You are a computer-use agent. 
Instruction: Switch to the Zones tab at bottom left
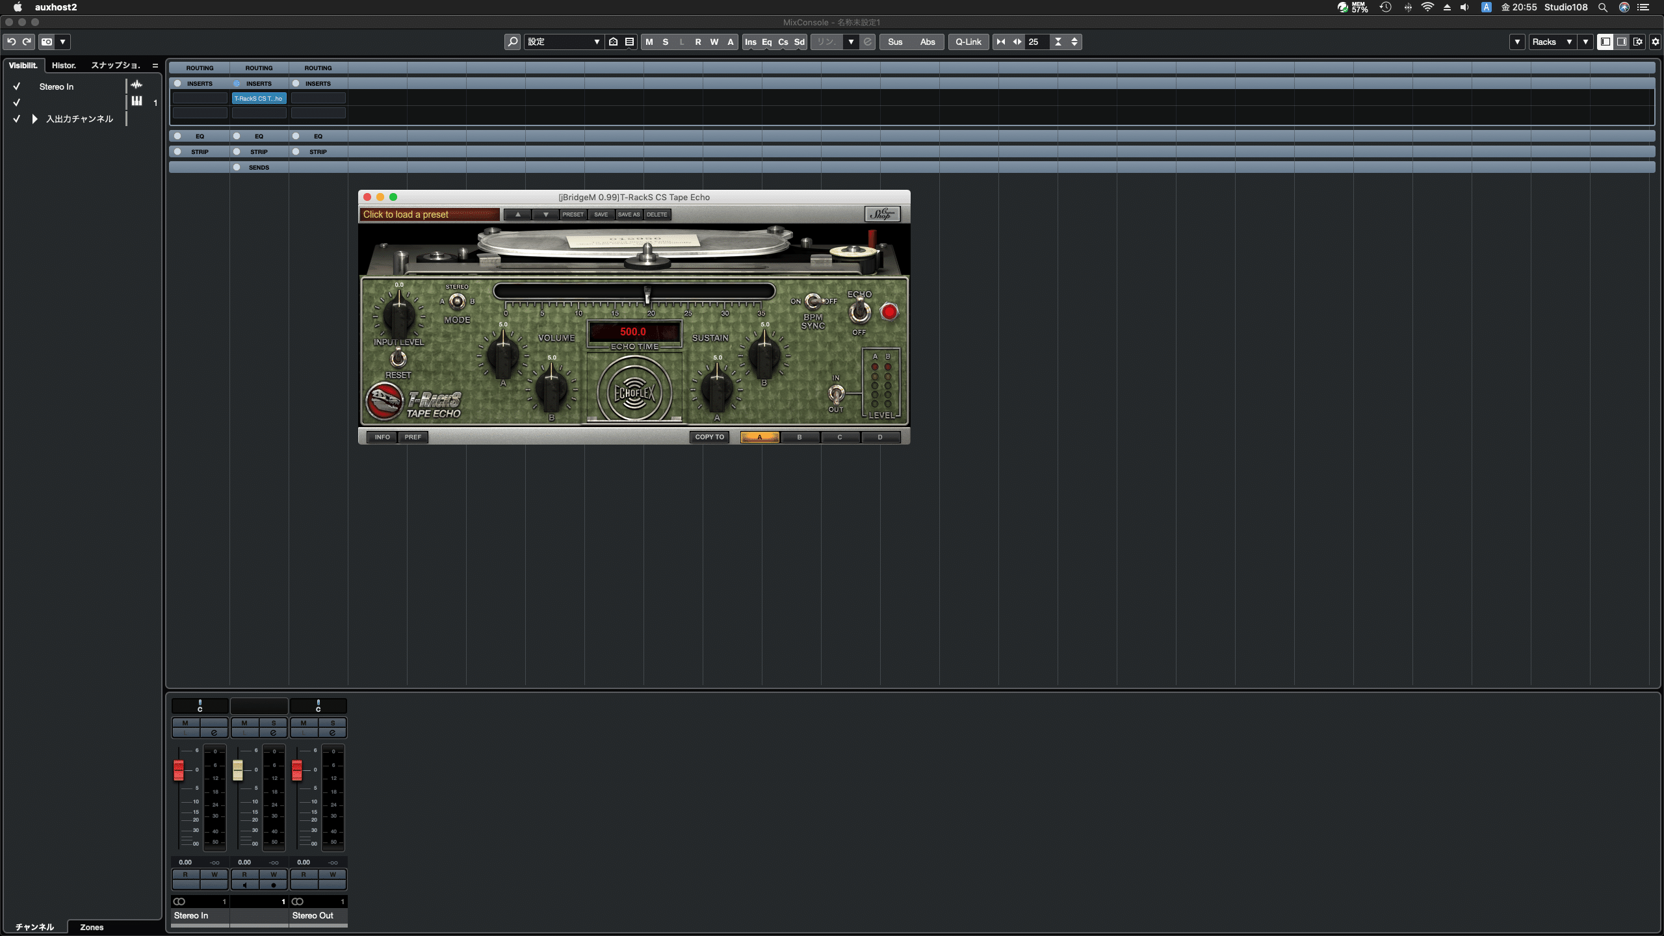pos(91,928)
